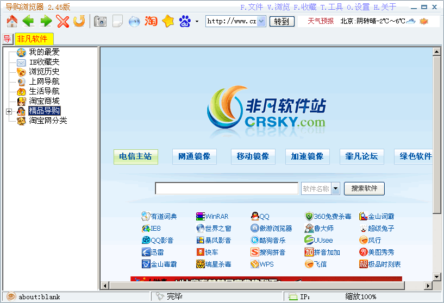Click the 暴风影音 icon
Viewport: 444px width, 303px height.
tap(201, 240)
